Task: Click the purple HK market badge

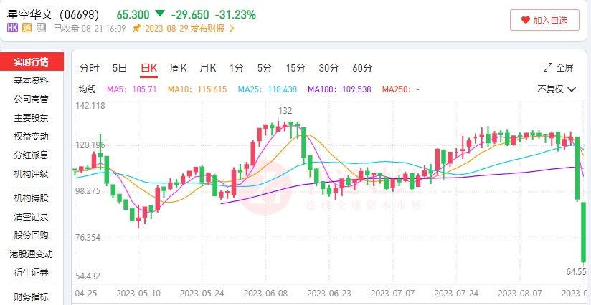Action: pyautogui.click(x=13, y=29)
